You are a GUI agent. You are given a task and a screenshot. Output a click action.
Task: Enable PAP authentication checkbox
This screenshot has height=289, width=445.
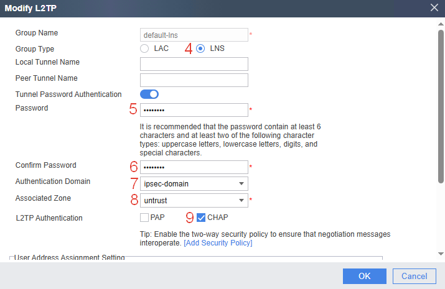click(144, 218)
